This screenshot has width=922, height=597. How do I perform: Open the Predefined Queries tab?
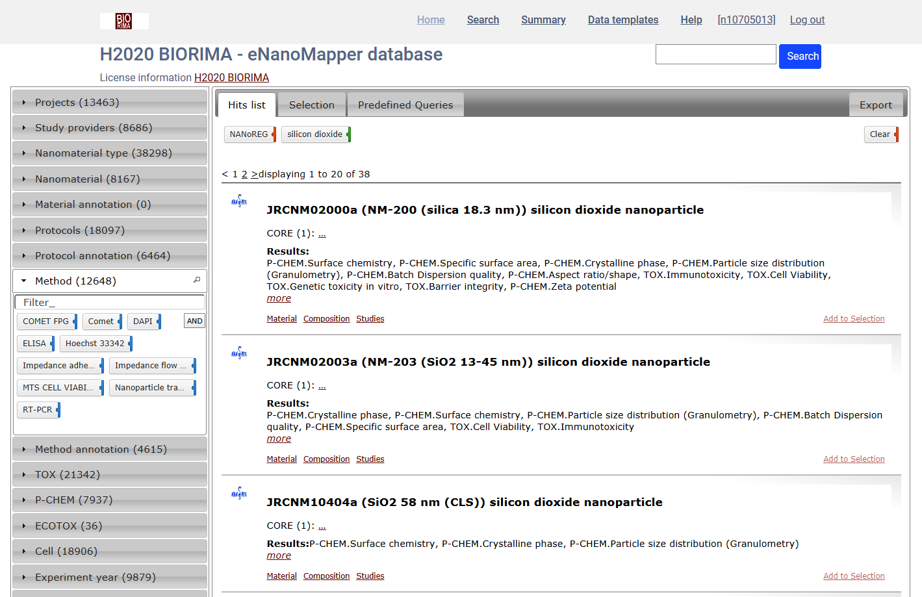pyautogui.click(x=405, y=105)
